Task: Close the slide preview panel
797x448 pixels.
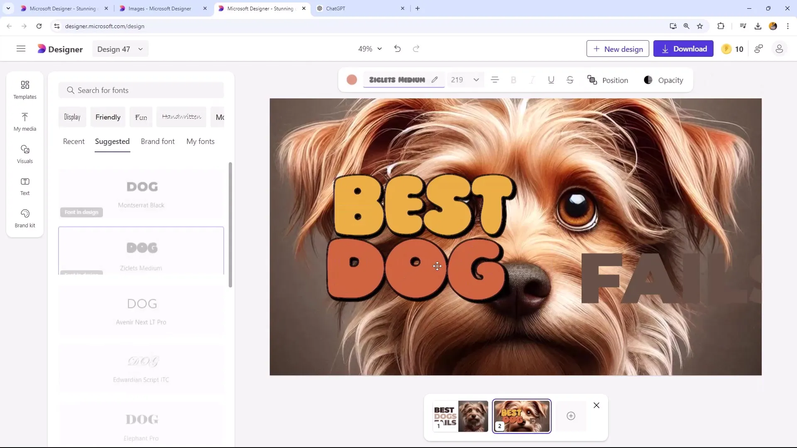Action: click(596, 405)
